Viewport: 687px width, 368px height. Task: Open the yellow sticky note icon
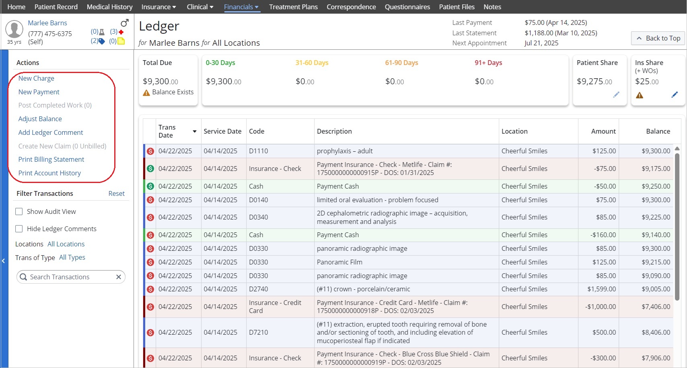pyautogui.click(x=121, y=41)
